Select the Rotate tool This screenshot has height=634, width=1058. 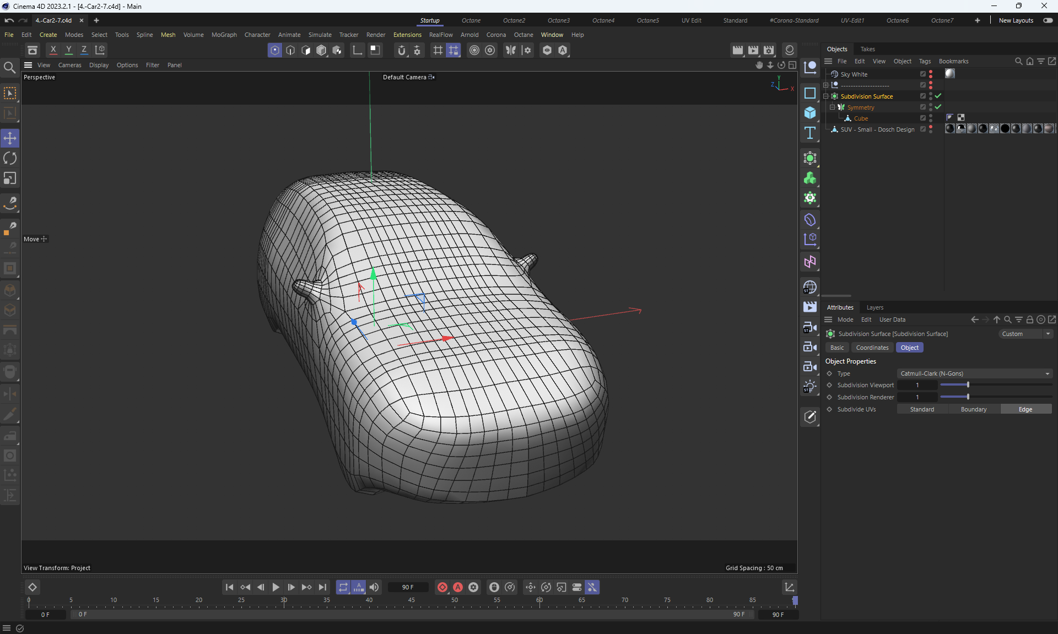click(x=10, y=159)
